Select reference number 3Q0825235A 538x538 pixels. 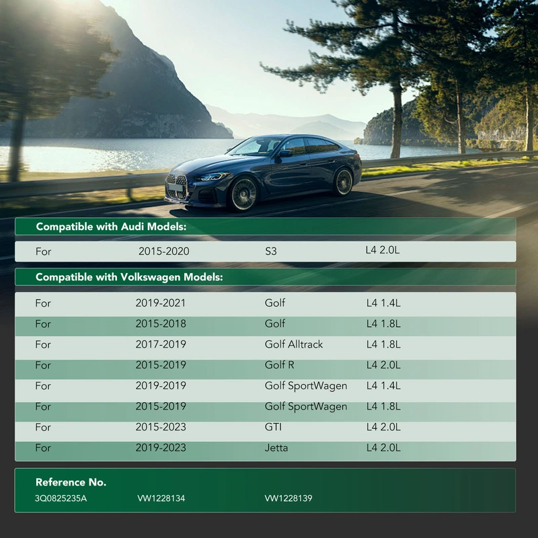[x=61, y=498]
